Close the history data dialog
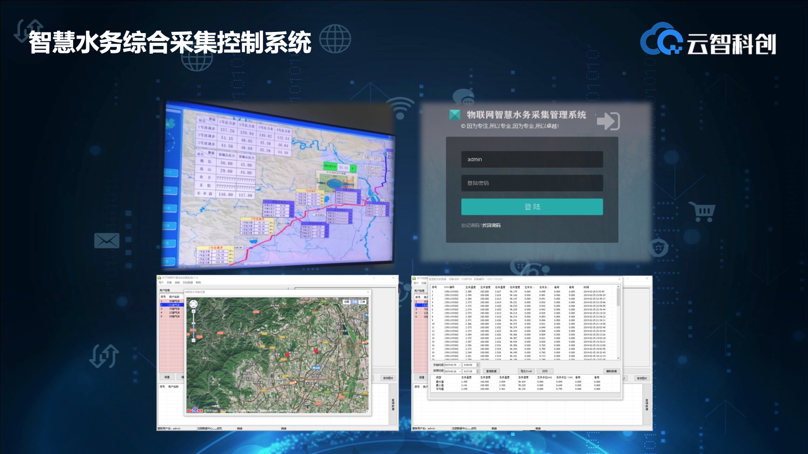 (x=619, y=279)
